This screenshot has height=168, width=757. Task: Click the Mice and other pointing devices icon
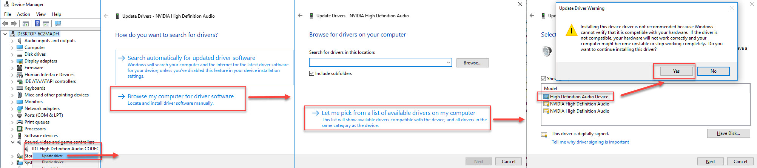pyautogui.click(x=20, y=95)
